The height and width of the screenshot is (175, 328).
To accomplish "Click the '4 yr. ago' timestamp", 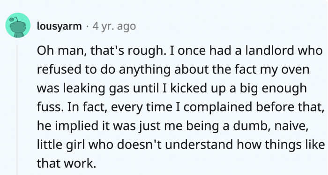I will tap(114, 26).
